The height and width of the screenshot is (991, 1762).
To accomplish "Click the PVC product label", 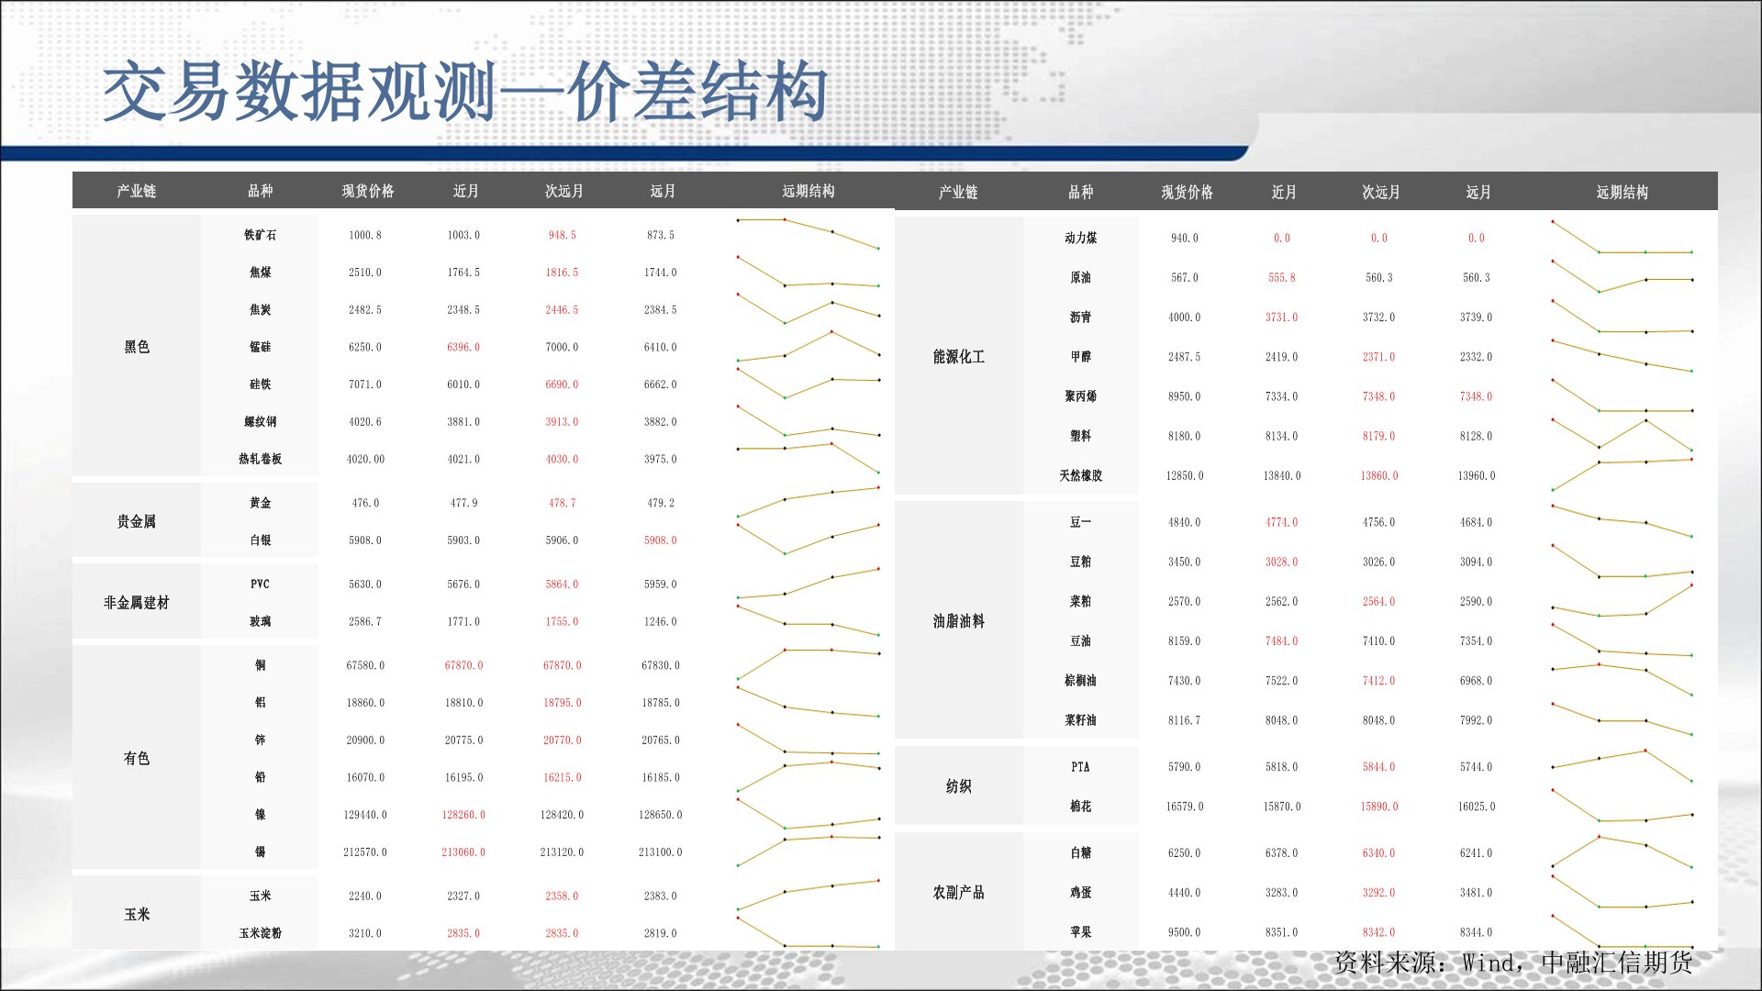I will click(260, 584).
